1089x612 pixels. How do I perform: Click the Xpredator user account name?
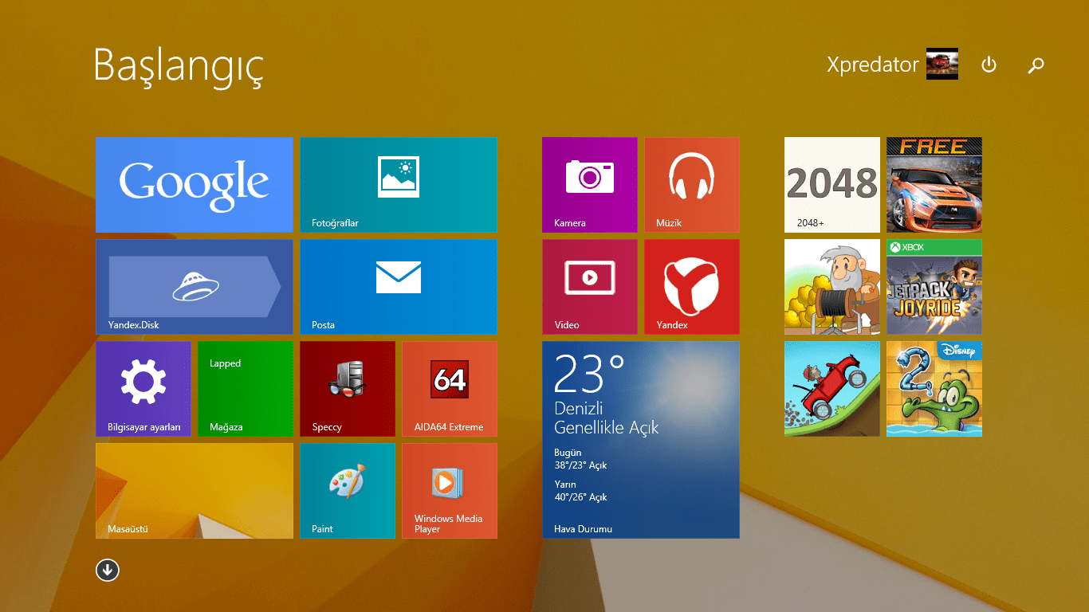[873, 65]
